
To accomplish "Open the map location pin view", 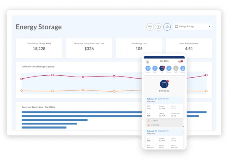I will pos(150,27).
